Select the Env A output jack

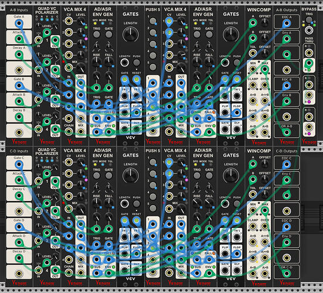coord(287,39)
